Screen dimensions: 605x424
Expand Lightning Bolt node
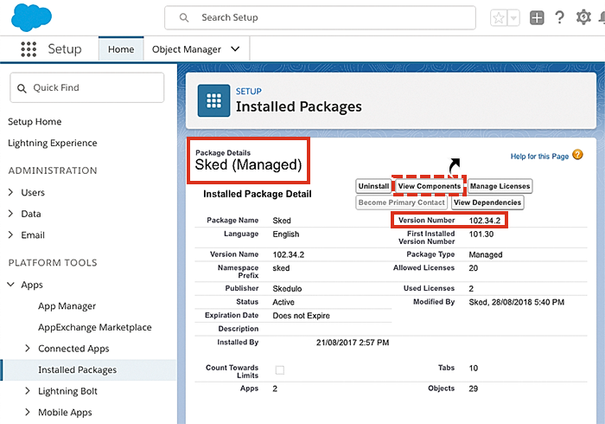point(28,391)
